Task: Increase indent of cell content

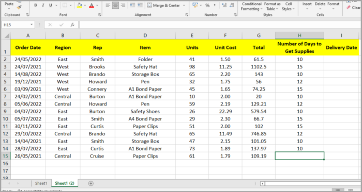Action: click(x=140, y=5)
